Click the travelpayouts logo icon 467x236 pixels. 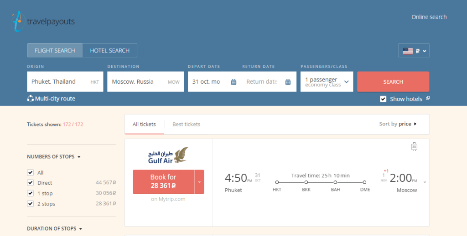17,21
